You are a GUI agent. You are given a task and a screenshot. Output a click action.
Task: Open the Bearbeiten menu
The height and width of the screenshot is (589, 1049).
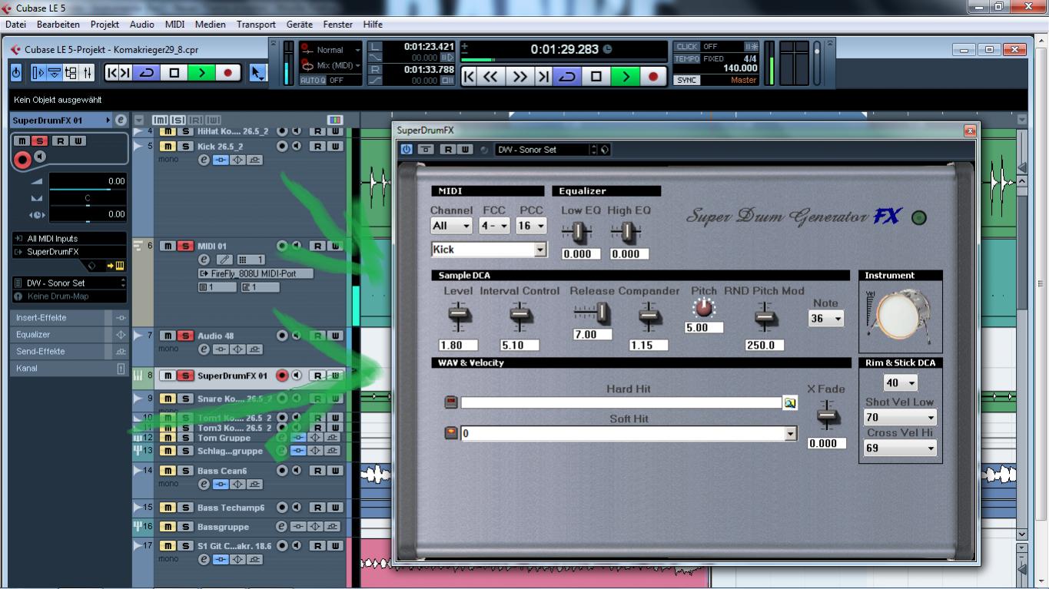tap(58, 25)
